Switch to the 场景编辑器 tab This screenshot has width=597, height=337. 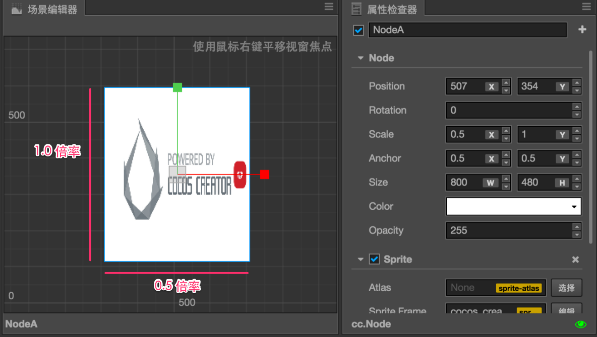[x=44, y=9]
